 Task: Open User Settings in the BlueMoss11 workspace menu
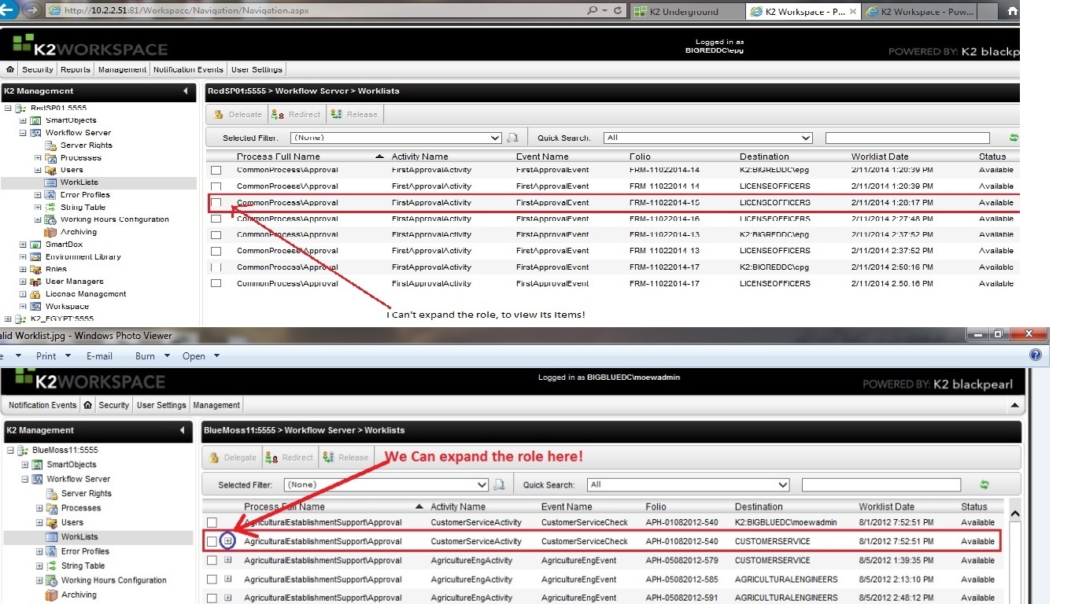click(161, 405)
